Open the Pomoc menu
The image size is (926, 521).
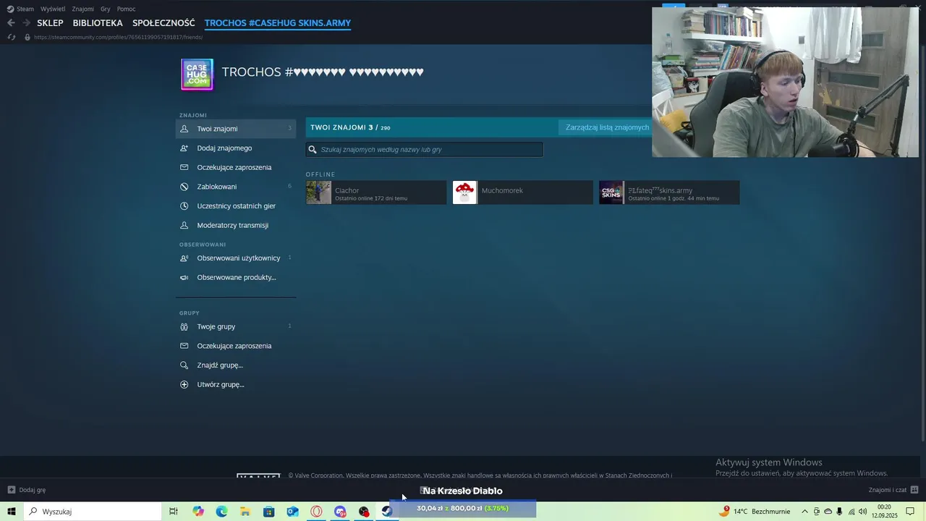point(126,9)
